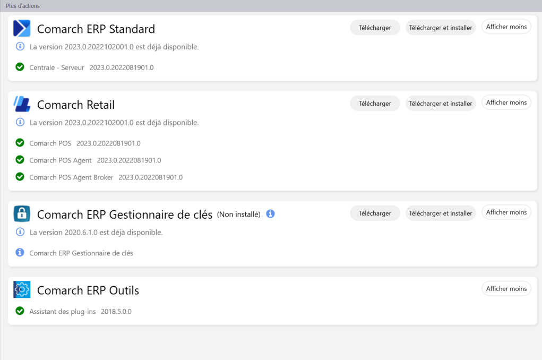The image size is (542, 360).
Task: Collapse Comarch ERP Outils with Afficher moins
Action: pyautogui.click(x=506, y=289)
